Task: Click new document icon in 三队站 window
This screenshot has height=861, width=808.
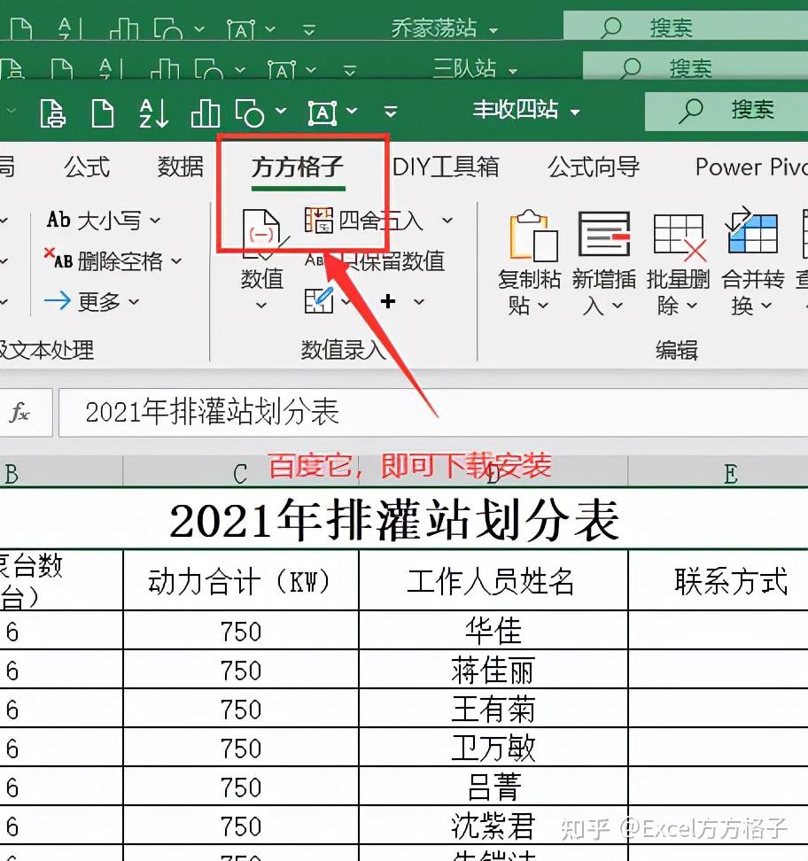Action: click(61, 70)
